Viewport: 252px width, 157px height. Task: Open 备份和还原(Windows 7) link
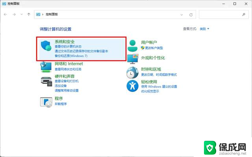(71, 56)
